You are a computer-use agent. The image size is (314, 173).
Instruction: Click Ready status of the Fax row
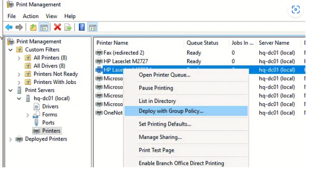194,53
